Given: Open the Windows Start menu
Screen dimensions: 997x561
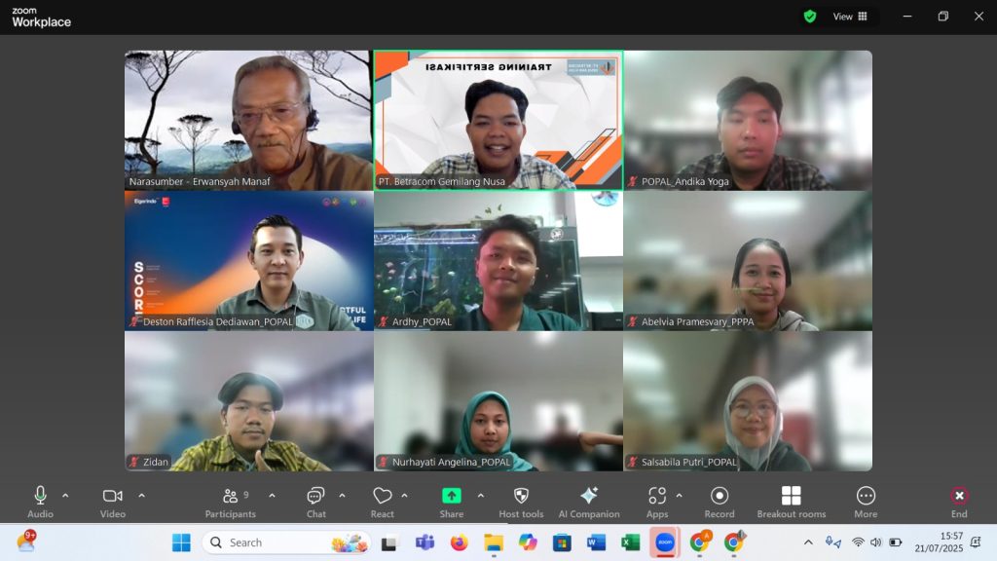Looking at the screenshot, I should (x=182, y=542).
